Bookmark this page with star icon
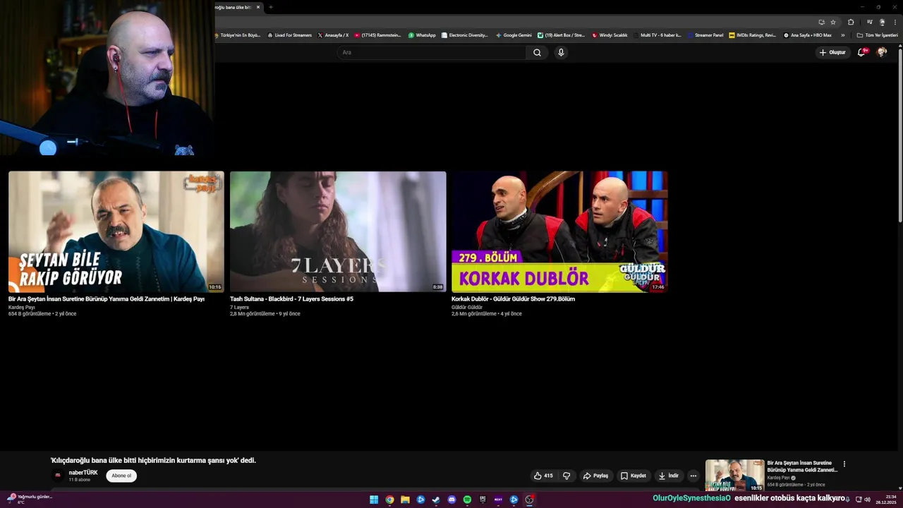The width and height of the screenshot is (903, 508). point(833,22)
